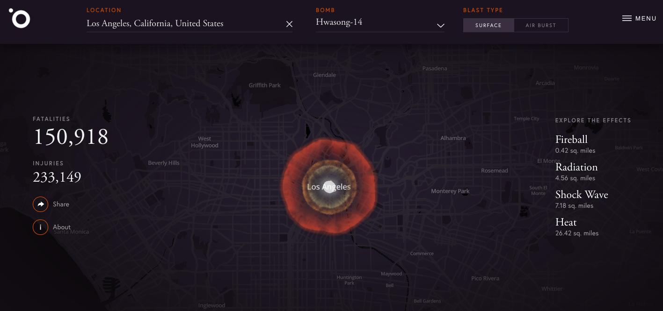Click the Outrider circle logo

point(20,19)
